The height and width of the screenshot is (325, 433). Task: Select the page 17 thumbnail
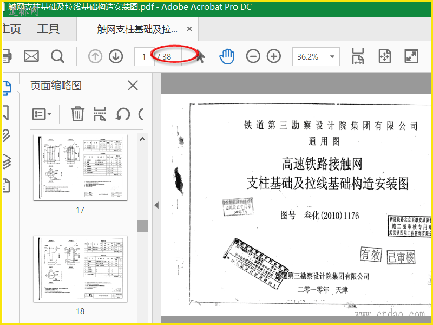[x=80, y=167]
